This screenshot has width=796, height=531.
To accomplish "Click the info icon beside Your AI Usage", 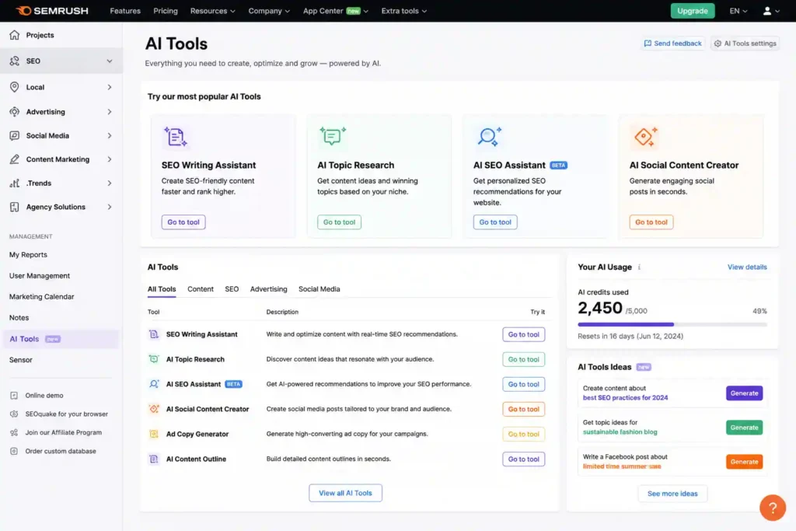I will coord(639,267).
